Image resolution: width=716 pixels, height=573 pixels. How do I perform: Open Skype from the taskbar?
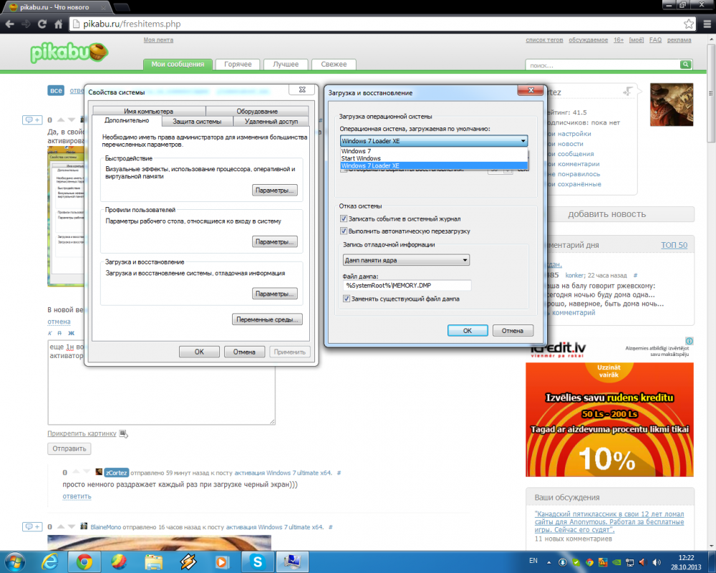258,562
